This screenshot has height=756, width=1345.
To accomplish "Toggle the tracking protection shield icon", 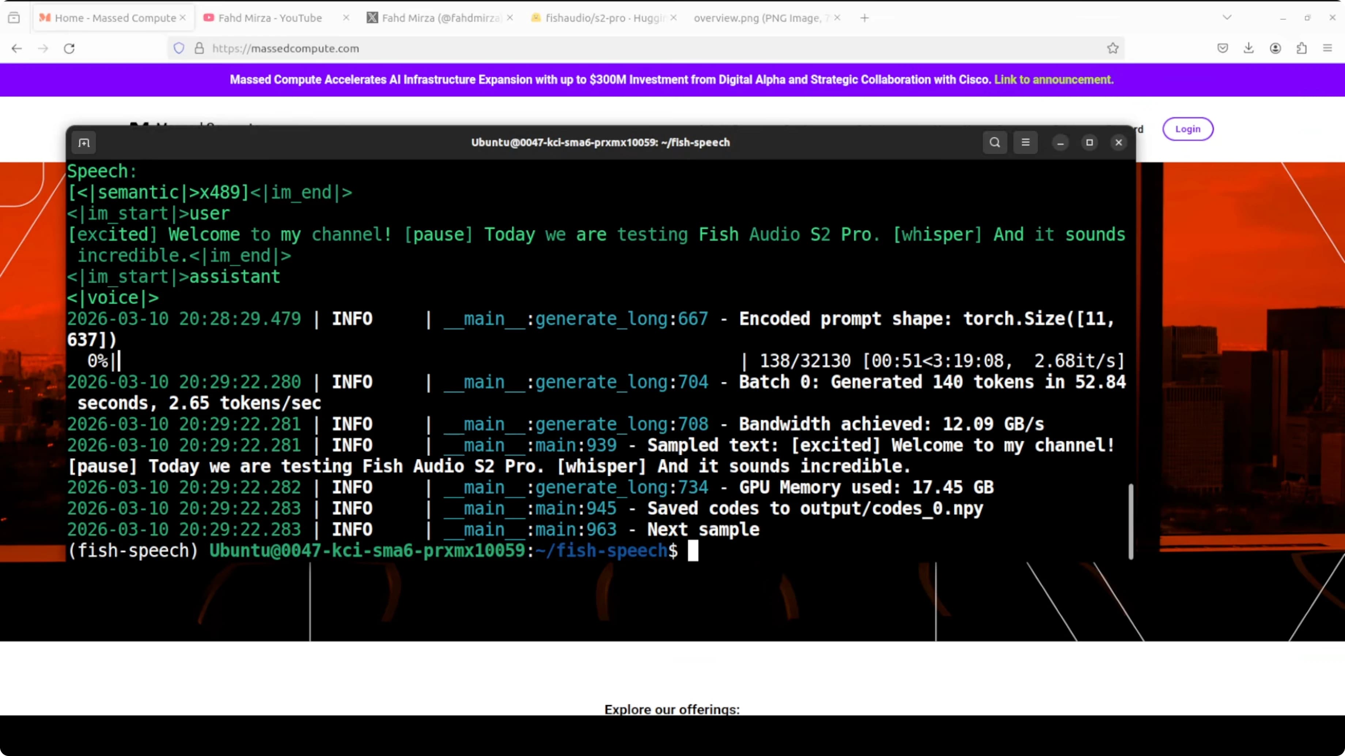I will [x=179, y=48].
